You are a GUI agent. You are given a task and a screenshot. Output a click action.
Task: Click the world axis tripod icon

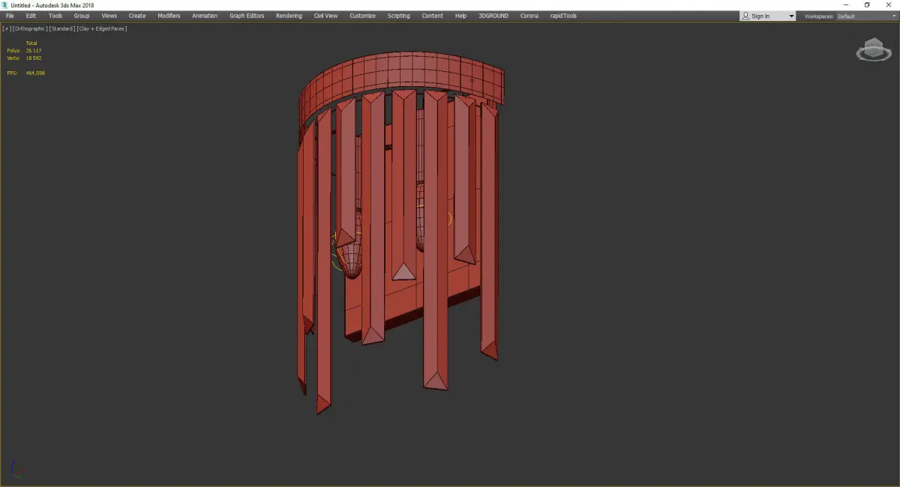17,469
